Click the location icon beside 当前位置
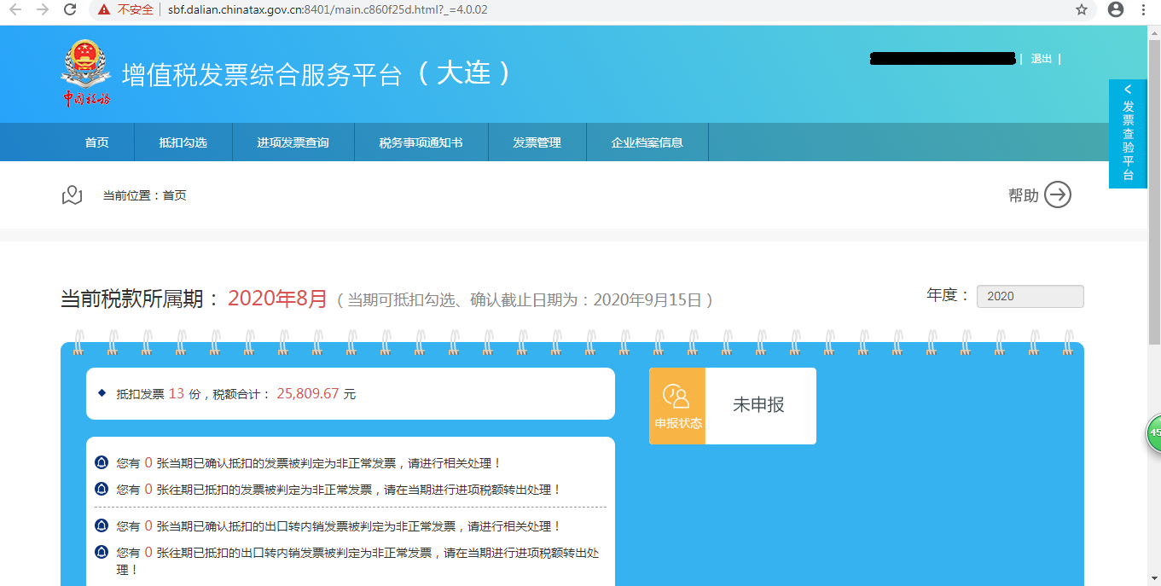 pyautogui.click(x=73, y=194)
